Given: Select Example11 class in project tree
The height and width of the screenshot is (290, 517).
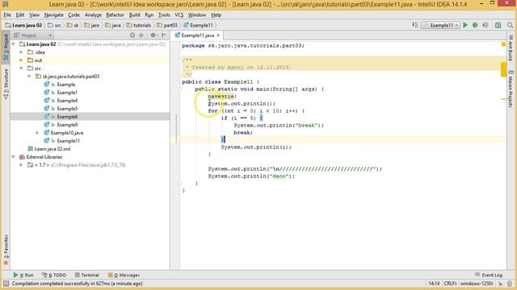Looking at the screenshot, I should tap(68, 141).
